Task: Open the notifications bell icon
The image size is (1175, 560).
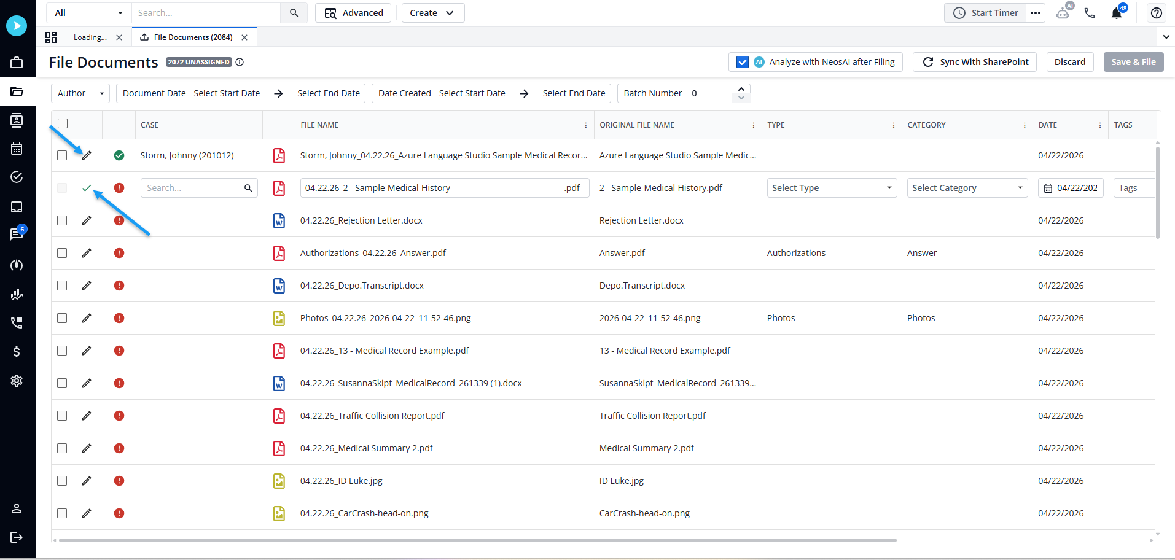Action: point(1117,12)
